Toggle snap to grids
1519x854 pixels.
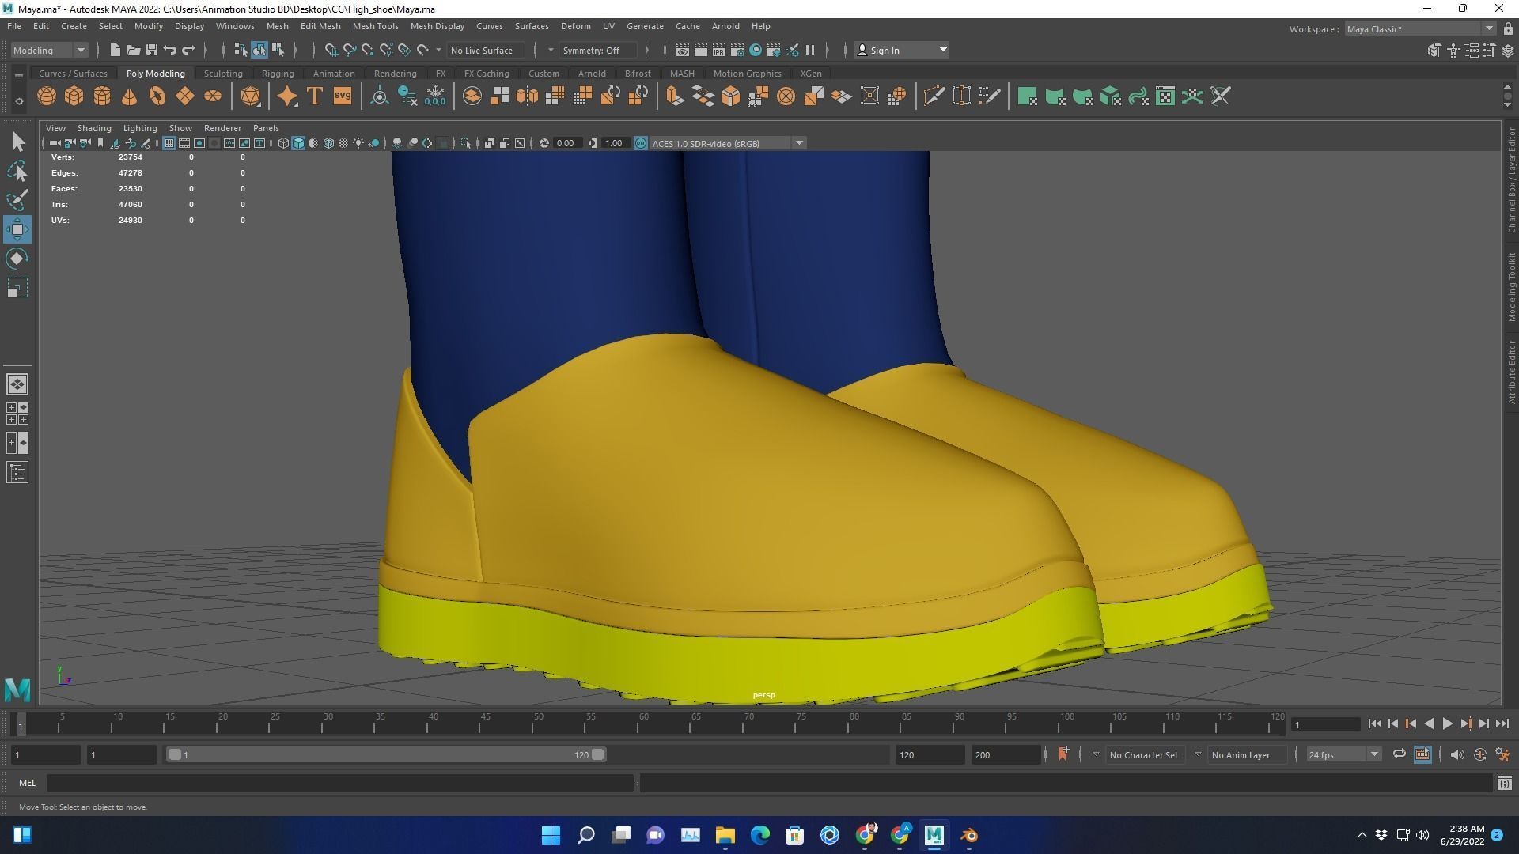[x=331, y=50]
